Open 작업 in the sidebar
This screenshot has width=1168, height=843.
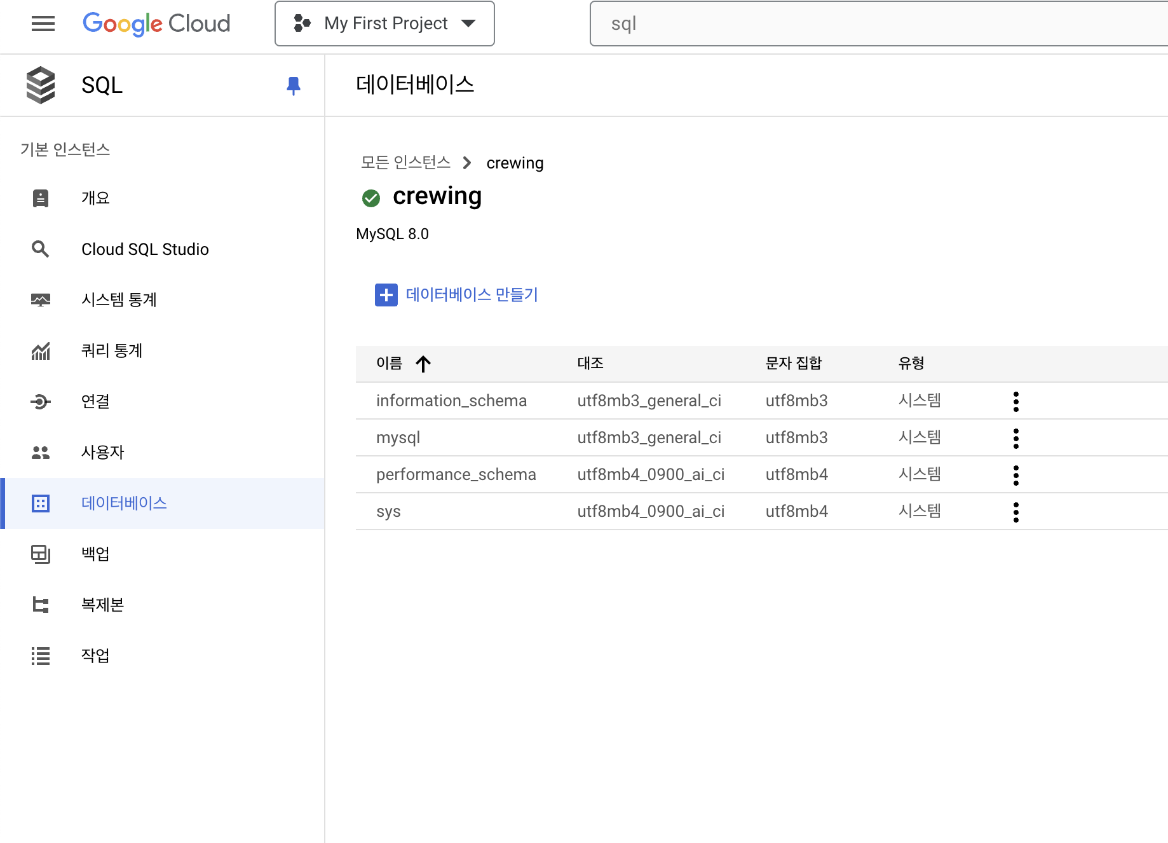point(163,656)
